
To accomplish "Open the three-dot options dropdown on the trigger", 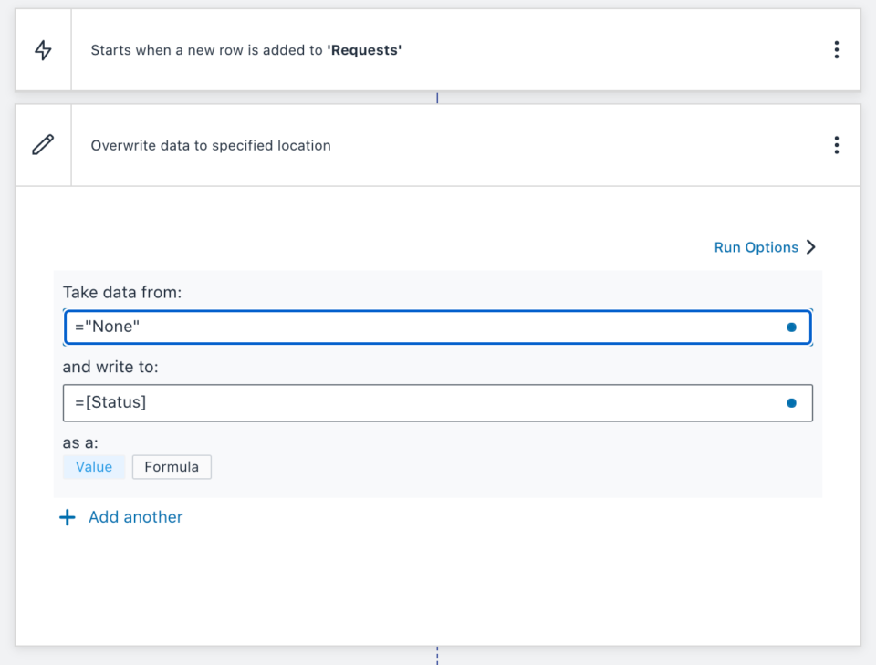I will pyautogui.click(x=837, y=50).
